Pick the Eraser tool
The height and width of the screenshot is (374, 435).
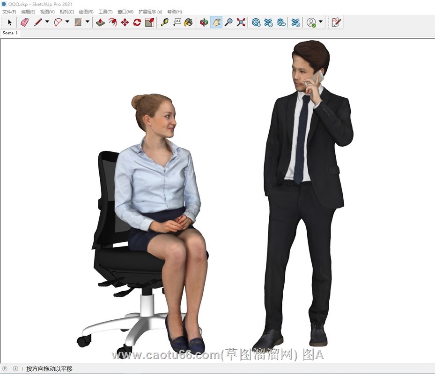coord(25,22)
